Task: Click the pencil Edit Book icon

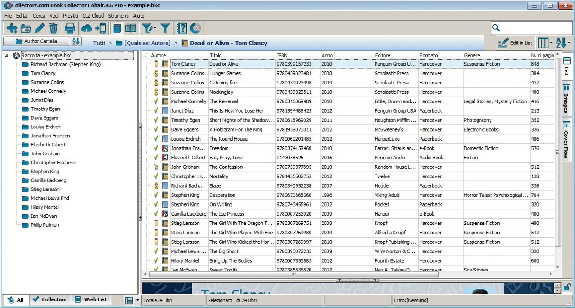Action: pos(40,28)
